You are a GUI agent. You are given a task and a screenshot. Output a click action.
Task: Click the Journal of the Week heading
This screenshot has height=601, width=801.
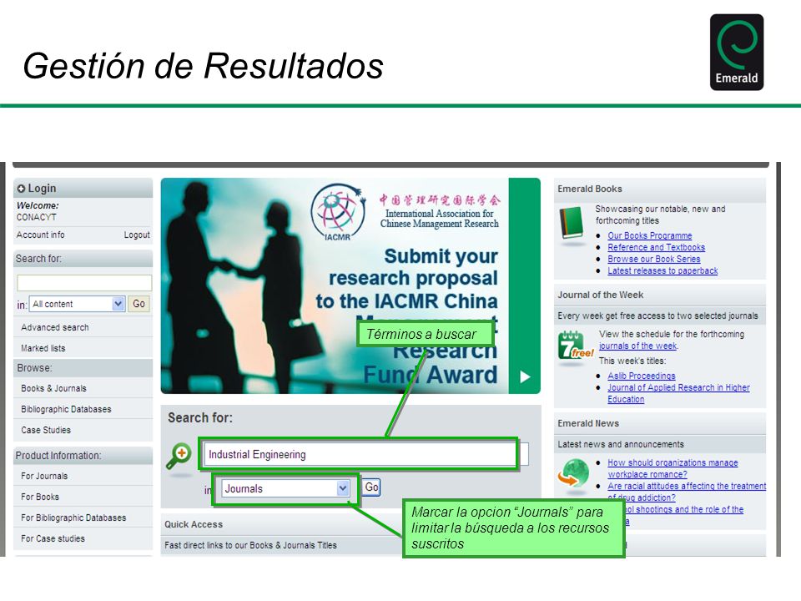[x=600, y=295]
